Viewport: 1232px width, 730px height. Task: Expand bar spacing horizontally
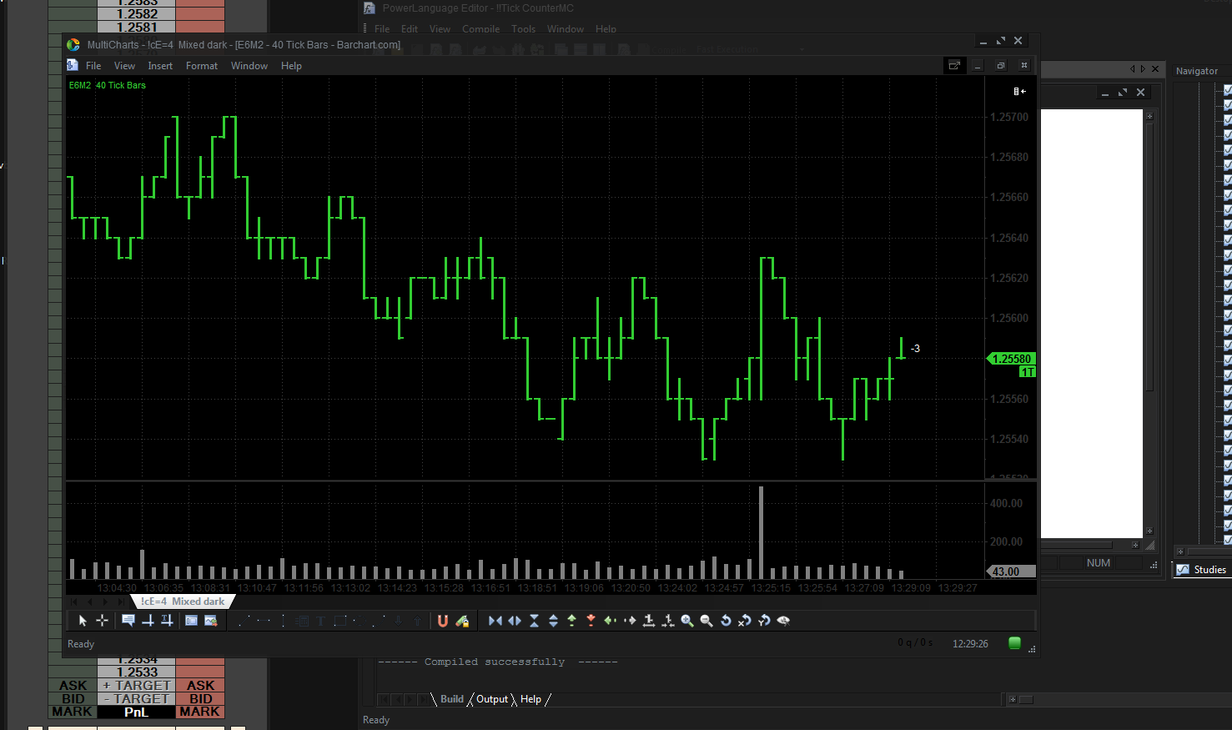click(x=515, y=621)
